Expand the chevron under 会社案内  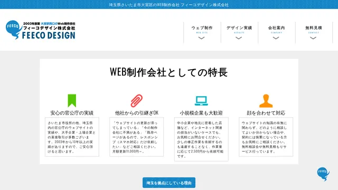coord(276,38)
